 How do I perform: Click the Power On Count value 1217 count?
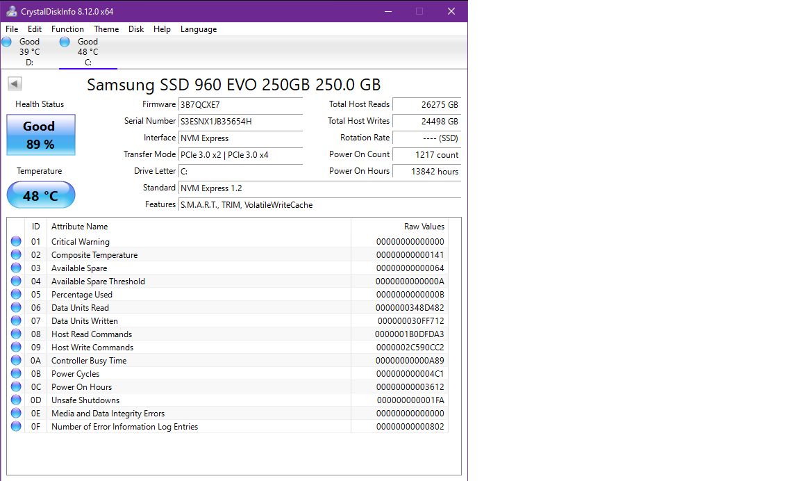[x=426, y=155]
